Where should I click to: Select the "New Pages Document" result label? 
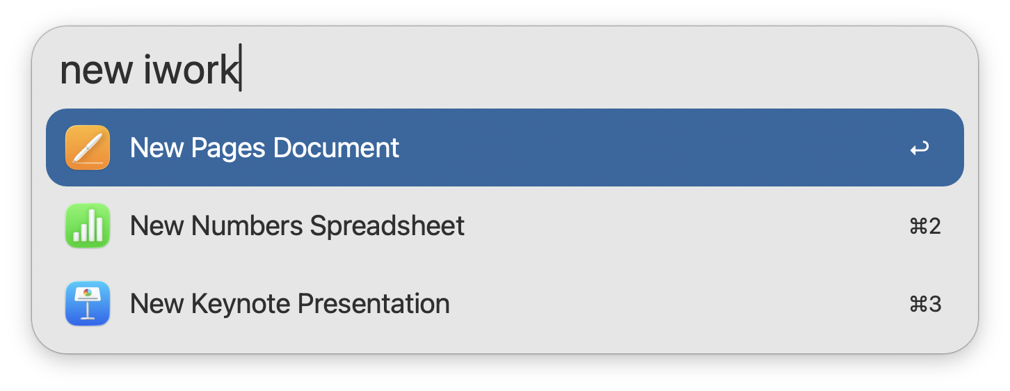click(x=264, y=147)
